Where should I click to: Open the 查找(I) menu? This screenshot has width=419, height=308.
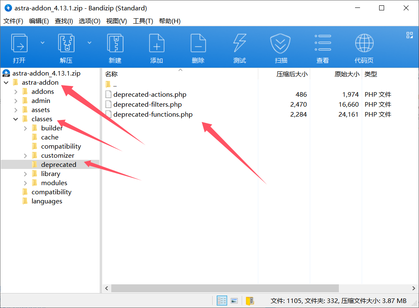[64, 21]
